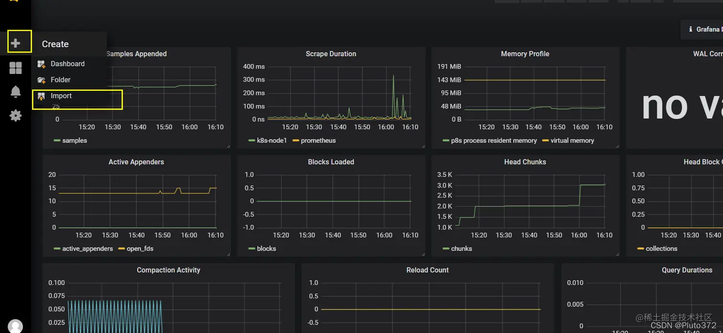Image resolution: width=723 pixels, height=333 pixels.
Task: Click the info icon next to Grafana D
Action: pos(690,29)
